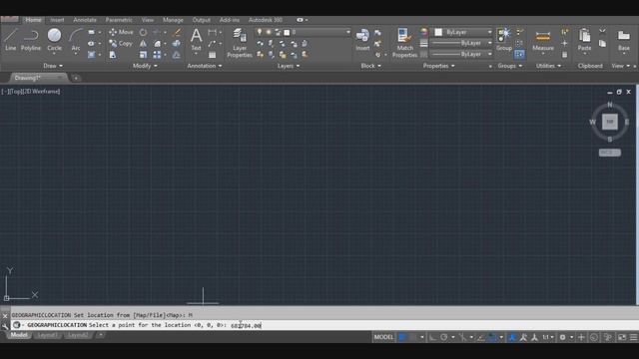Select the Mirror tool icon
Viewport: 639px width, 359px height.
click(x=143, y=43)
